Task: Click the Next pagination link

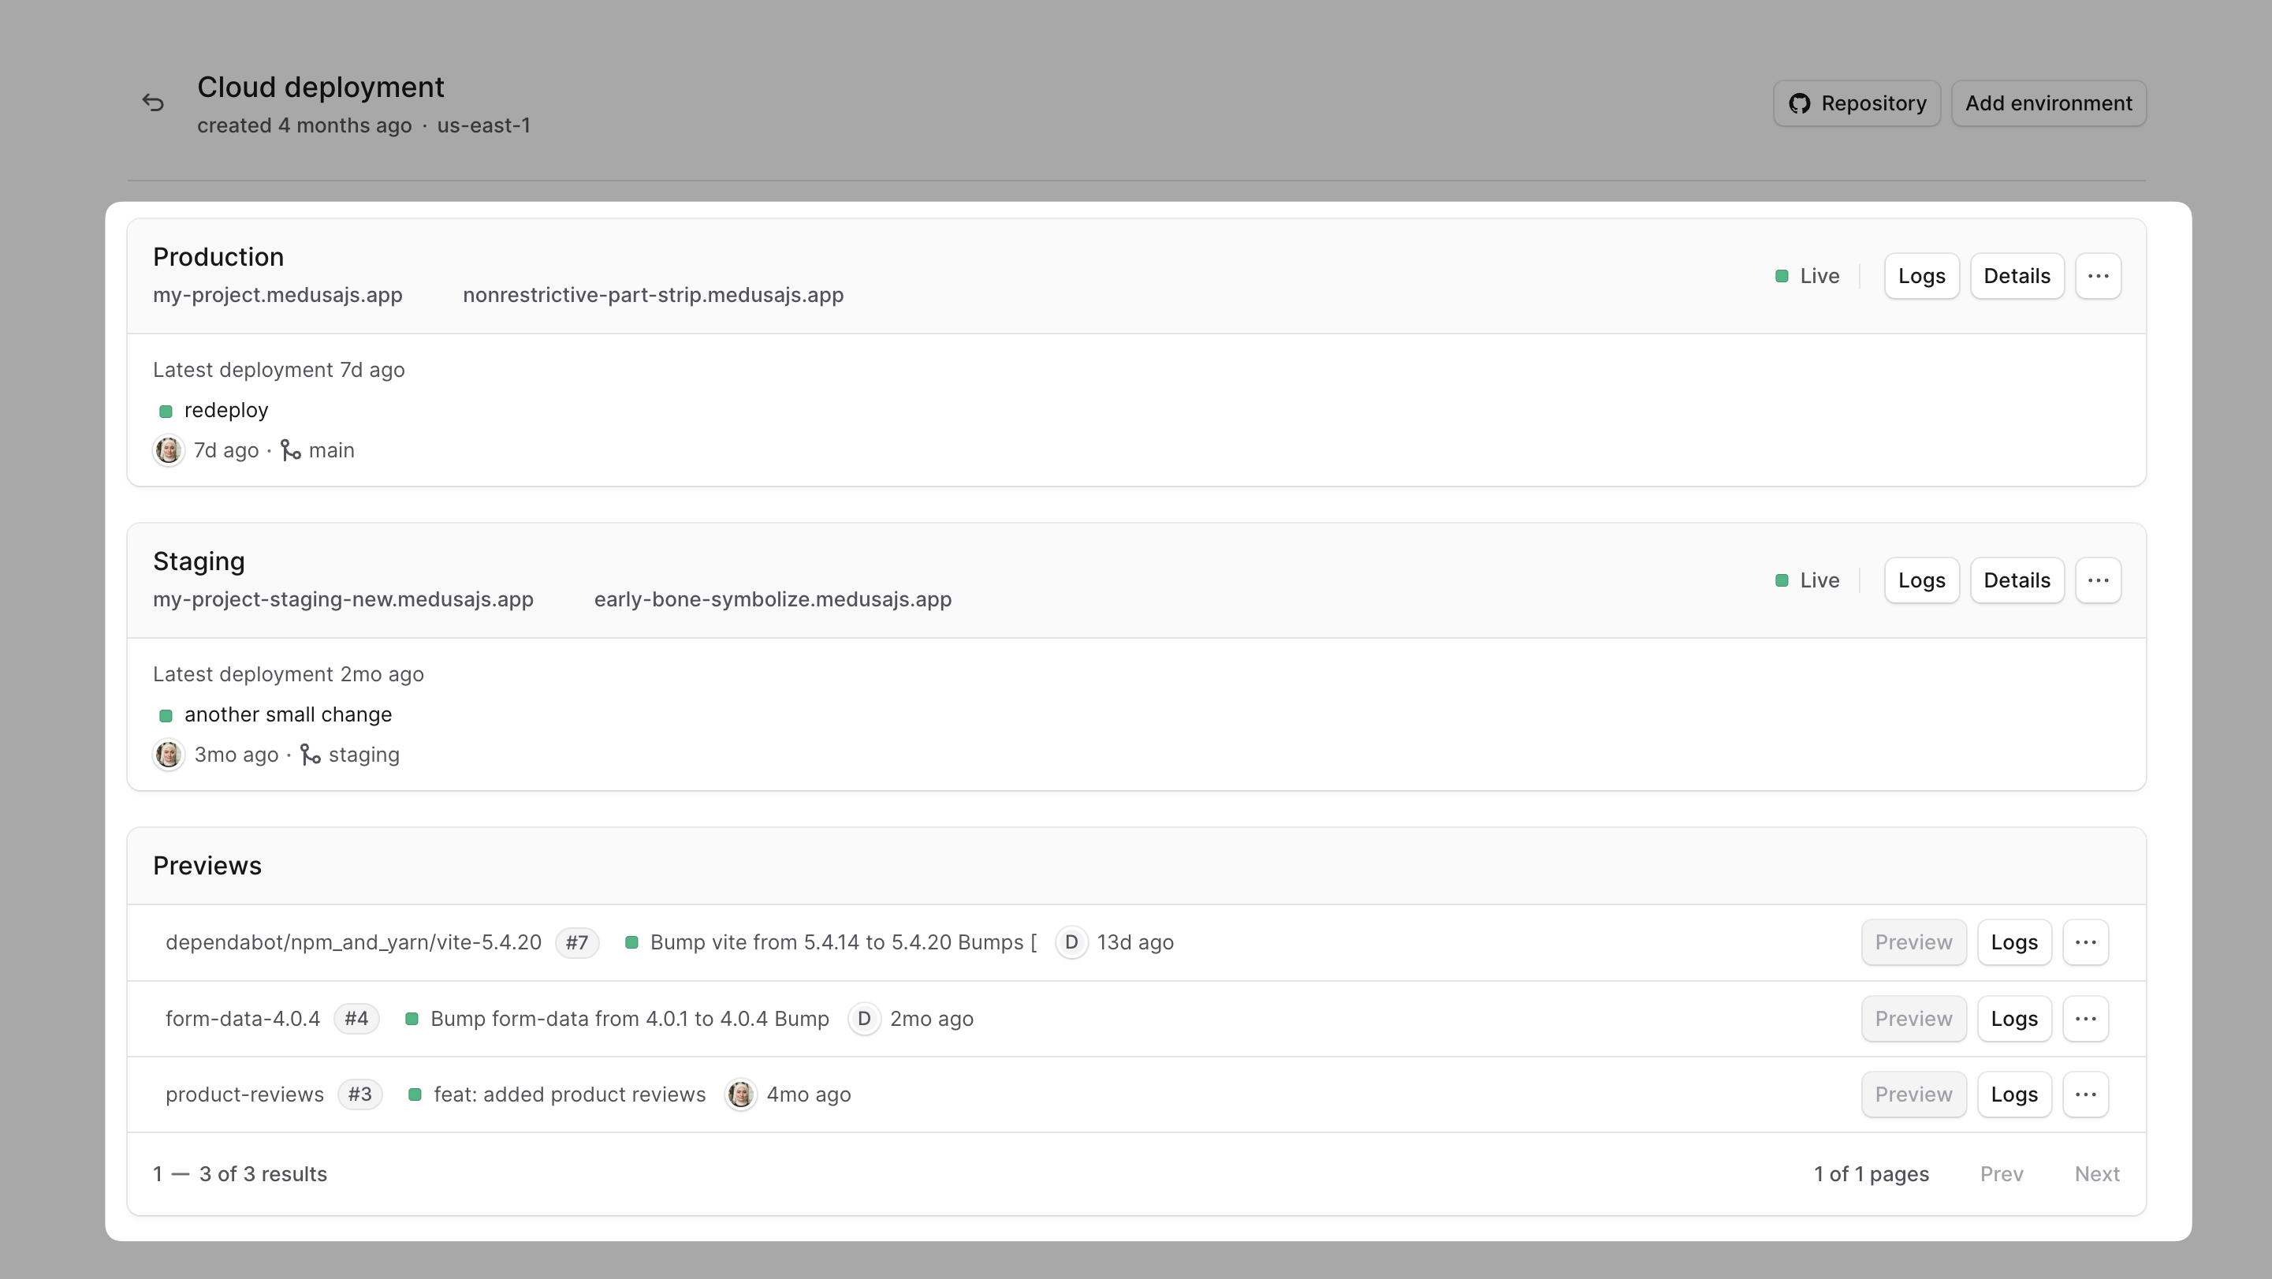Action: tap(2097, 1174)
